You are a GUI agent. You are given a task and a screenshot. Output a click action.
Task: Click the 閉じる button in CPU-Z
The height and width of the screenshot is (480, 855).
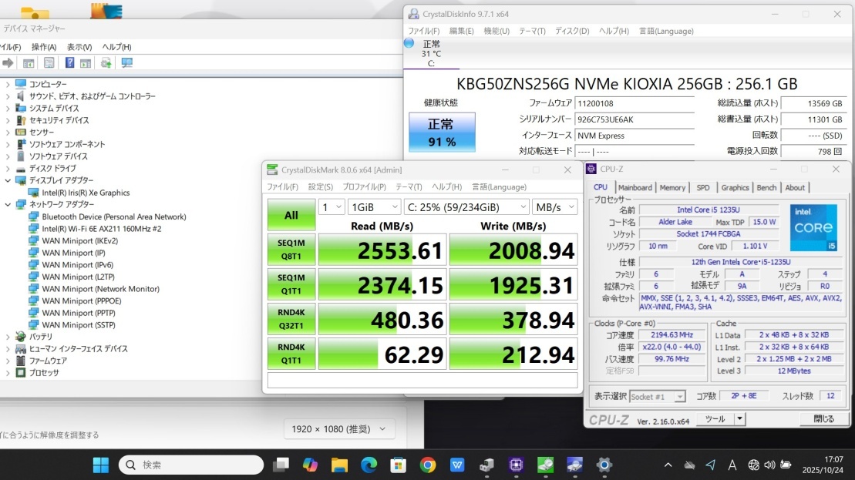pos(823,419)
